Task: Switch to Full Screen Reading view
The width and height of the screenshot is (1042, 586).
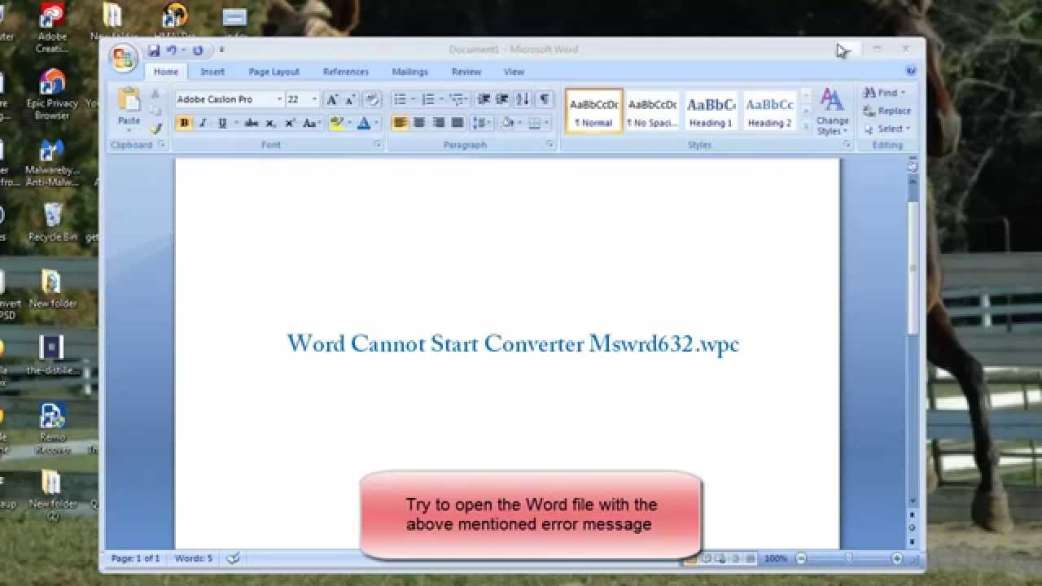Action: point(707,558)
